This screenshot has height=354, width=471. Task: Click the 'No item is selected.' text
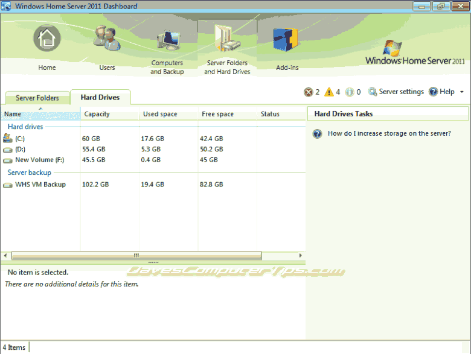tap(38, 273)
